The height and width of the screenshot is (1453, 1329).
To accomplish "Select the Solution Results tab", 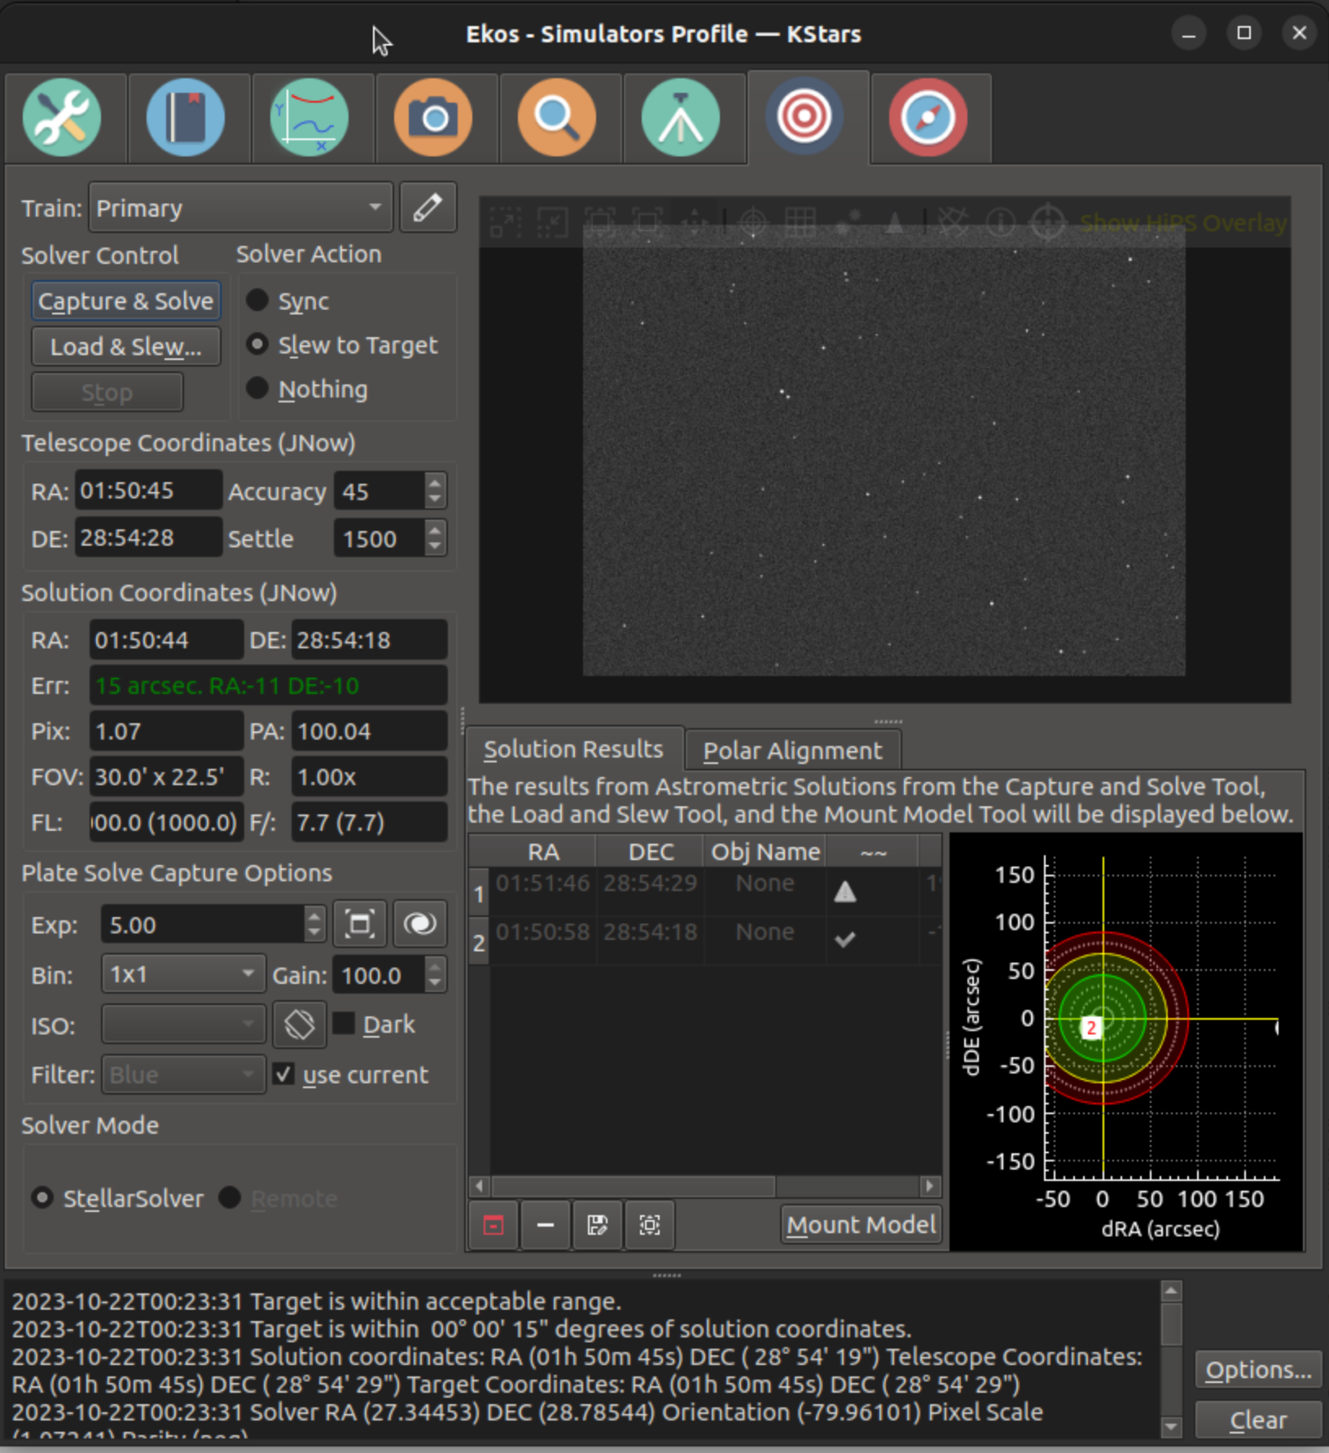I will coord(574,748).
